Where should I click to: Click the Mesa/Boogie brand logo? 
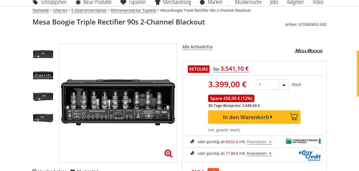tap(308, 51)
